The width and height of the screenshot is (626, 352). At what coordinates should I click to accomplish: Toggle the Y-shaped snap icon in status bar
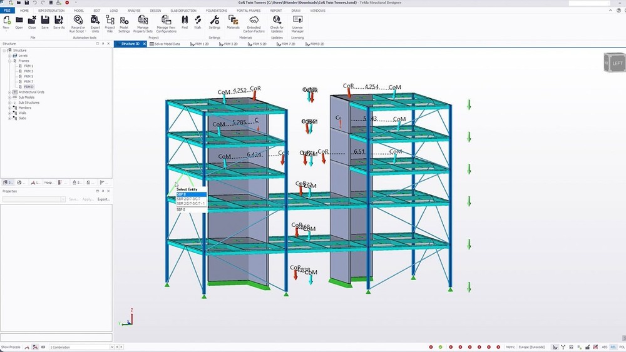[563, 347]
